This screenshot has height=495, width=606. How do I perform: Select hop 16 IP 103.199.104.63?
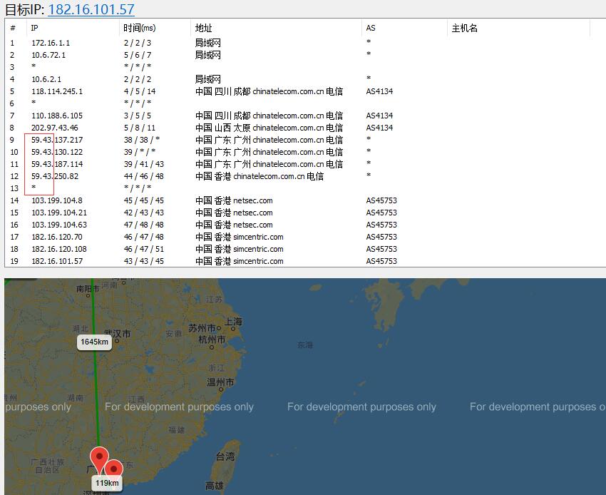click(x=59, y=225)
